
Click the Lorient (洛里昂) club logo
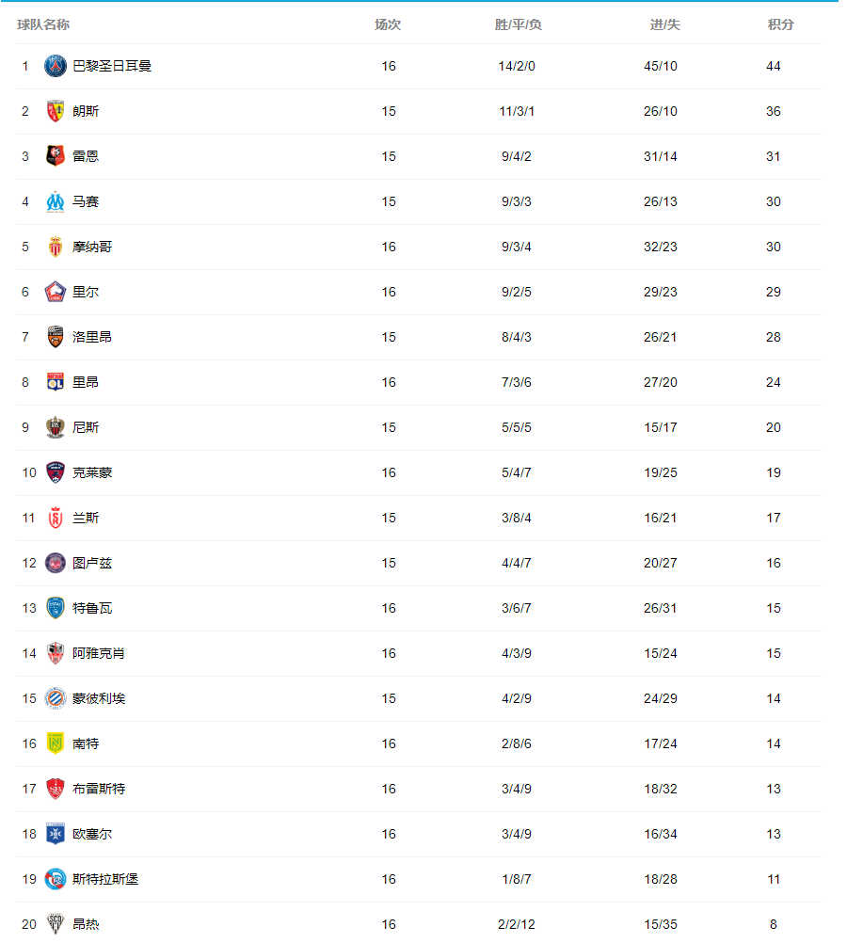(x=56, y=337)
